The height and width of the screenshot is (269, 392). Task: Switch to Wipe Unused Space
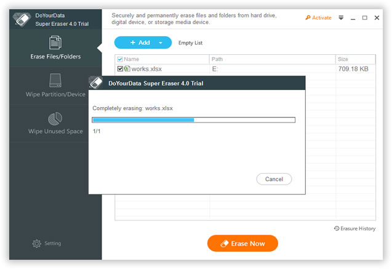click(55, 124)
